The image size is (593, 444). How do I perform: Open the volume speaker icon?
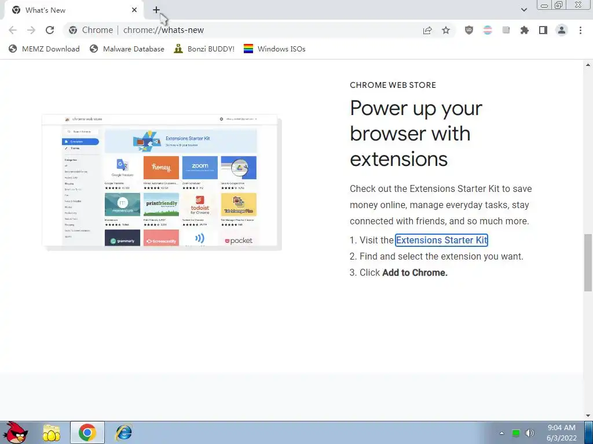[529, 433]
